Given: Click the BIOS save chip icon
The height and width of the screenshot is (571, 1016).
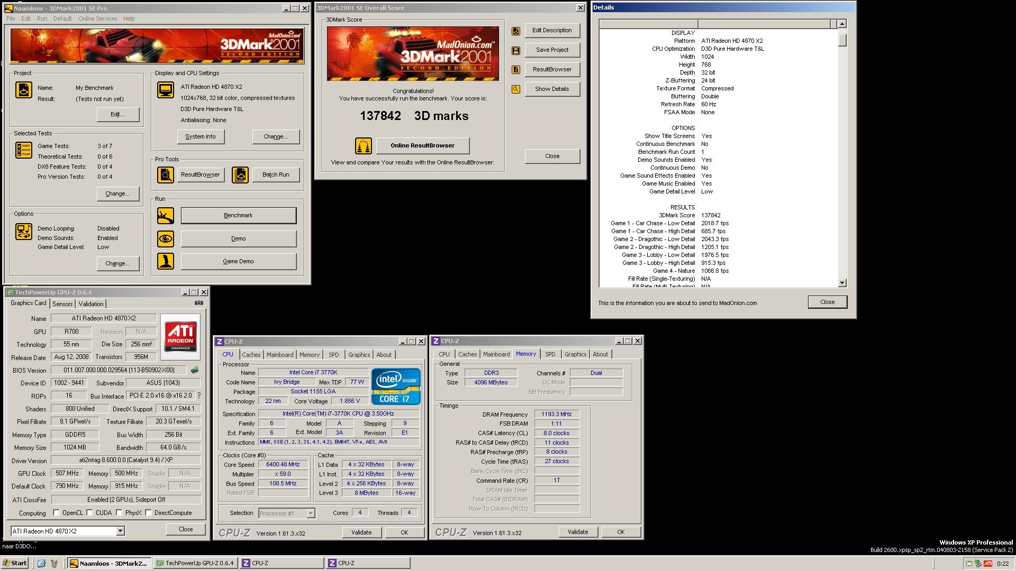Looking at the screenshot, I should pyautogui.click(x=195, y=370).
